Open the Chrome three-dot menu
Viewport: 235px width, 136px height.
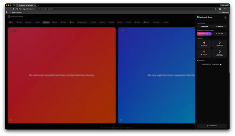pyautogui.click(x=228, y=9)
